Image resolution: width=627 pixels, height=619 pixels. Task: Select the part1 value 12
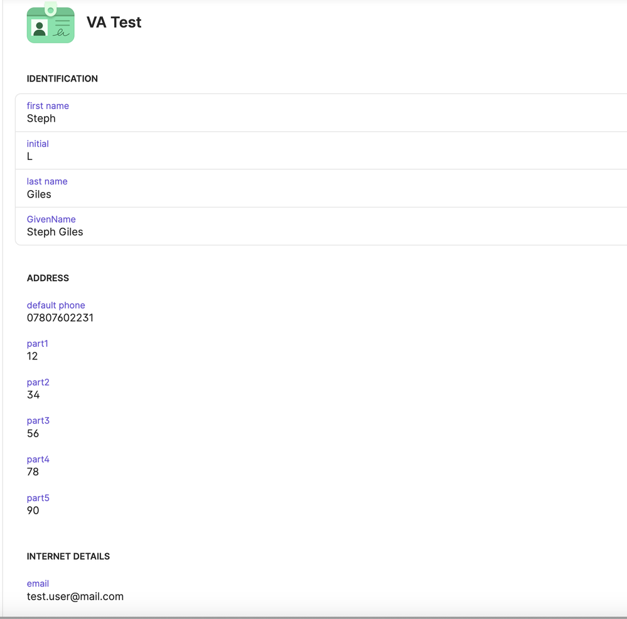32,356
